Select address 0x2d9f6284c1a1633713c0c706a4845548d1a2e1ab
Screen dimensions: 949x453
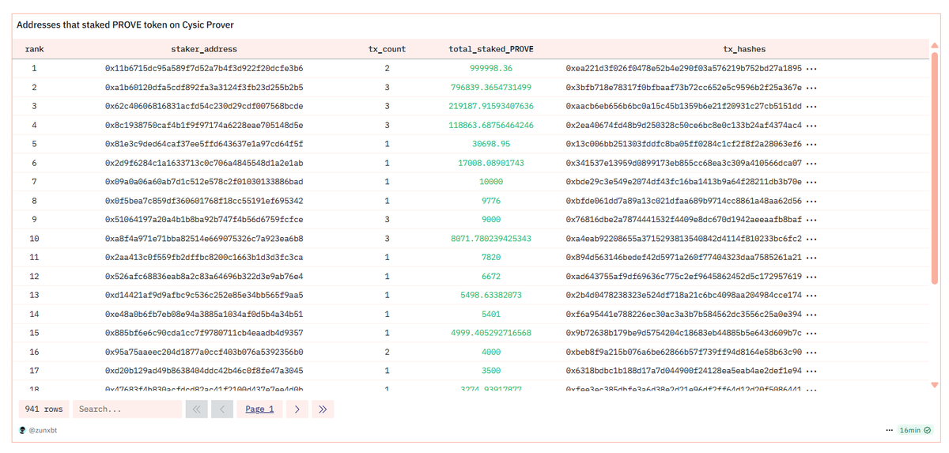click(x=204, y=163)
